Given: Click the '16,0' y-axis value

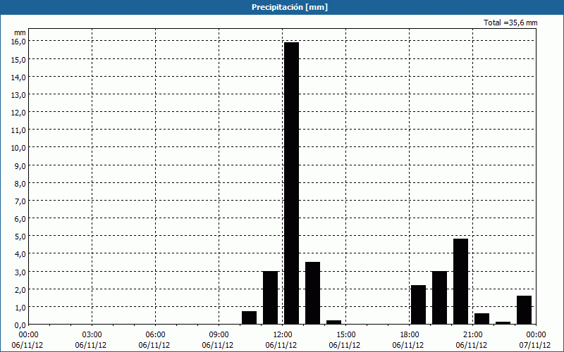Looking at the screenshot, I should point(18,42).
